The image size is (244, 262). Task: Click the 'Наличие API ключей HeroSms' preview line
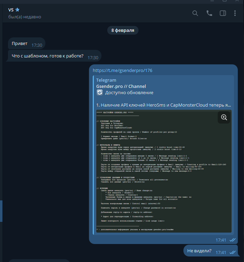(x=163, y=105)
